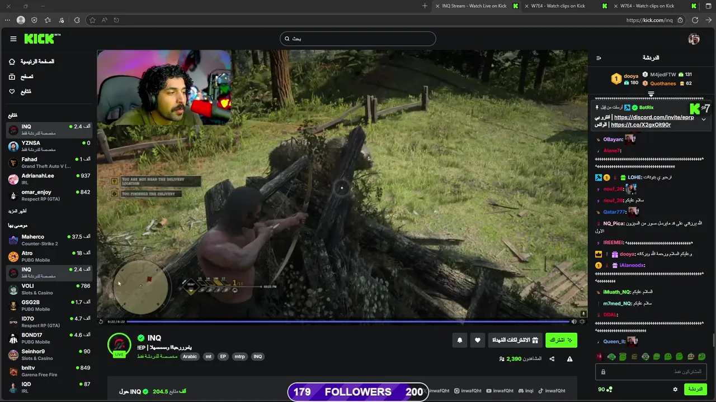
Task: Click Quothanes in chat leaderboard
Action: click(x=663, y=84)
